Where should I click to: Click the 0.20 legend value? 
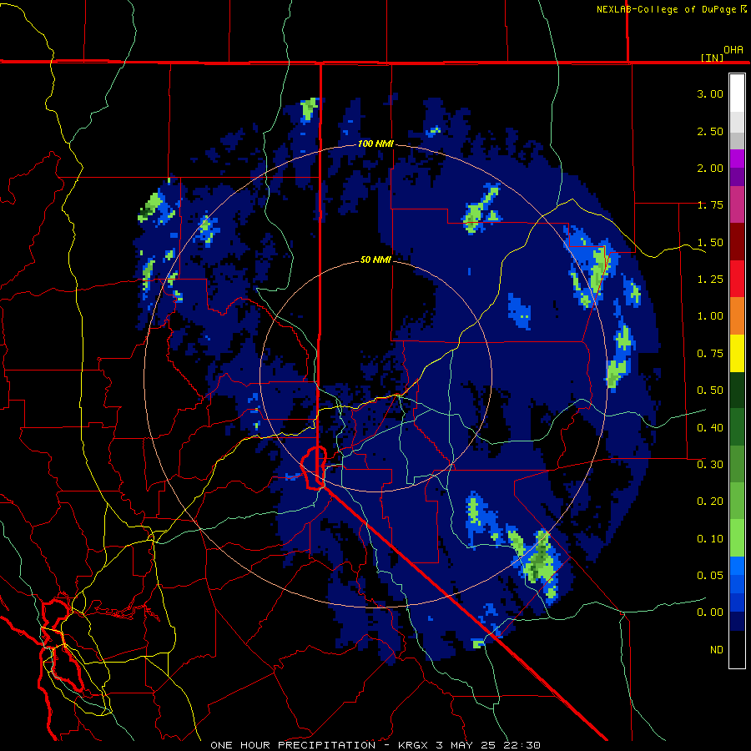pos(710,502)
